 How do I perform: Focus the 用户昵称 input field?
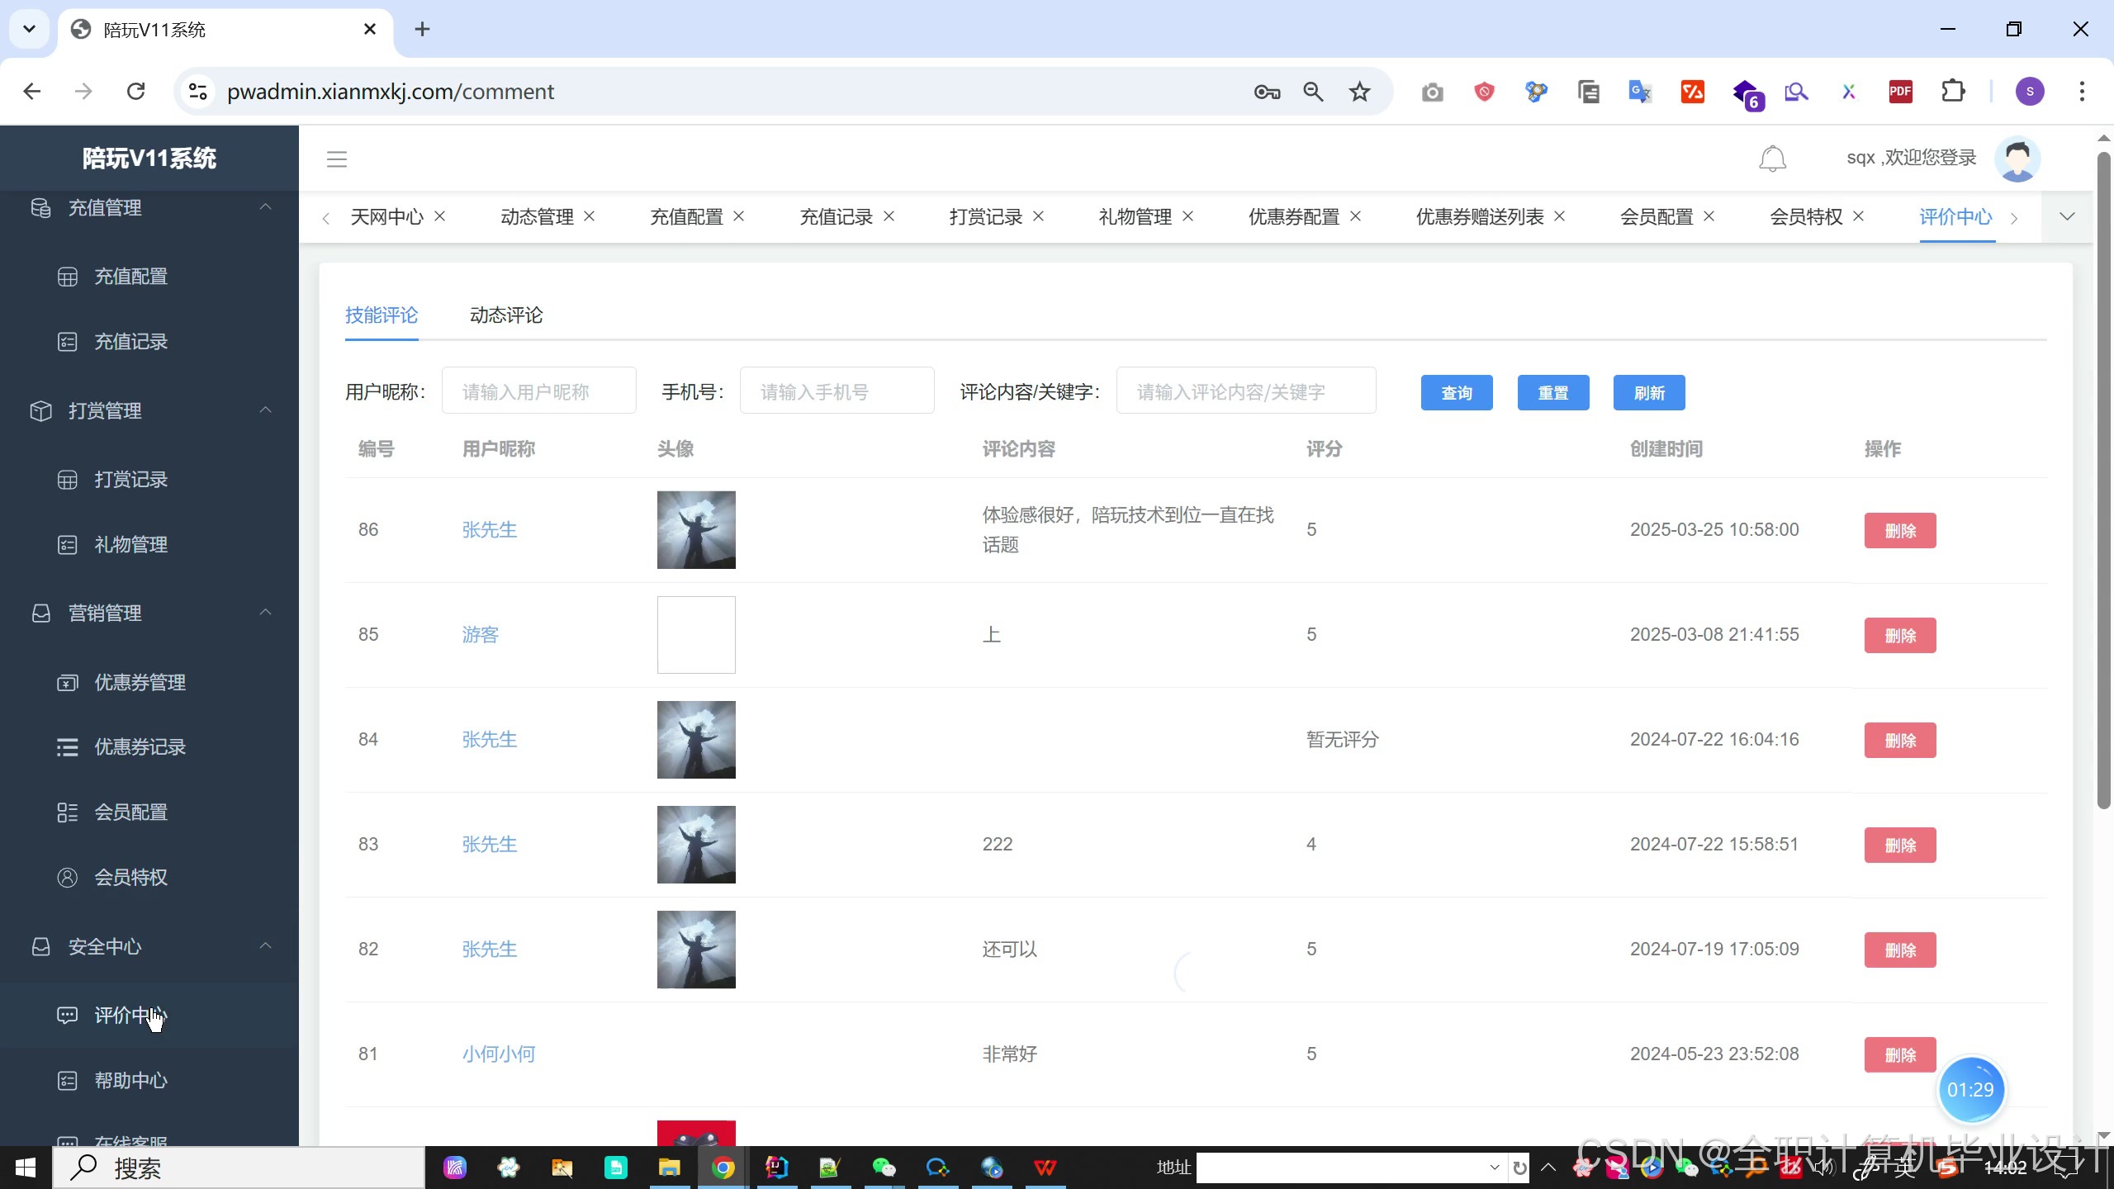tap(539, 391)
